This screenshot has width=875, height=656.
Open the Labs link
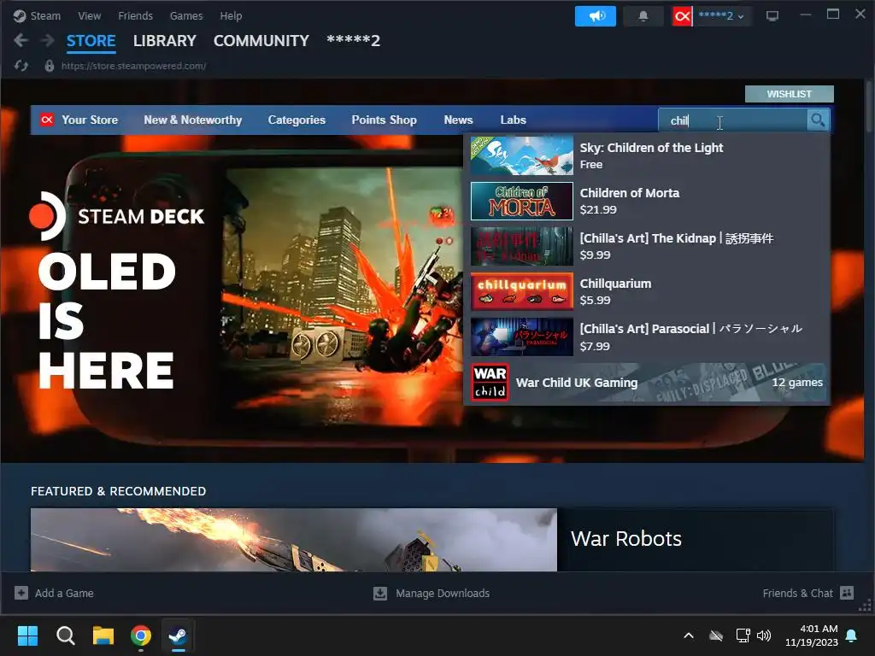pyautogui.click(x=513, y=120)
